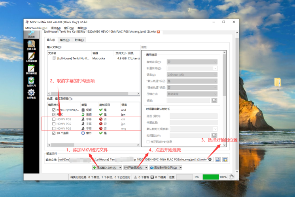Uncheck the MPEG-H/HEVC video track

(x=54, y=110)
